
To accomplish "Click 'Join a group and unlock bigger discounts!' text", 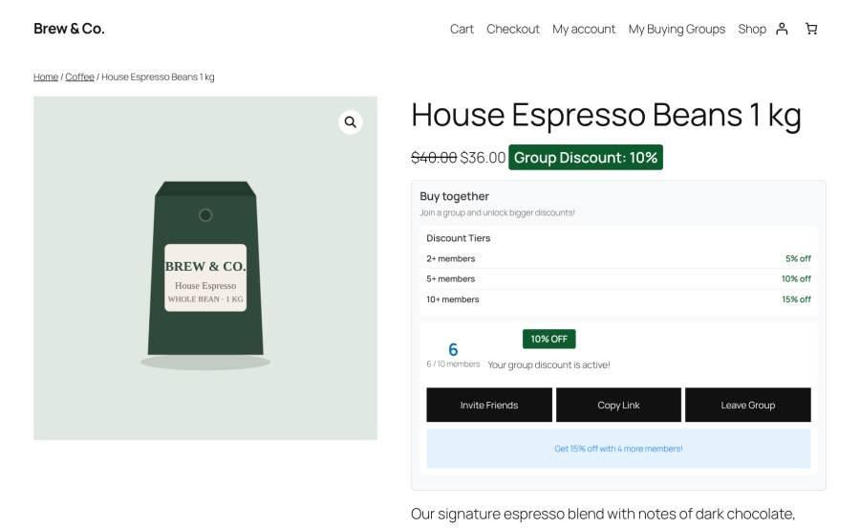I will [498, 212].
